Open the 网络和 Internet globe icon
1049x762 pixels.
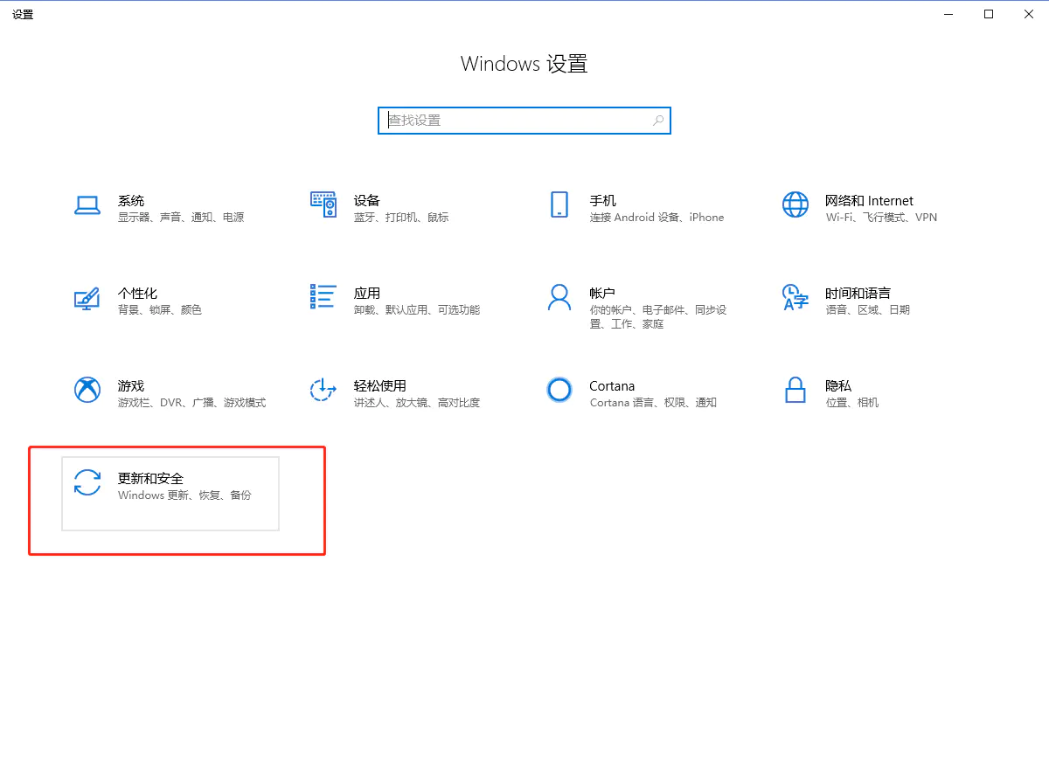[795, 204]
